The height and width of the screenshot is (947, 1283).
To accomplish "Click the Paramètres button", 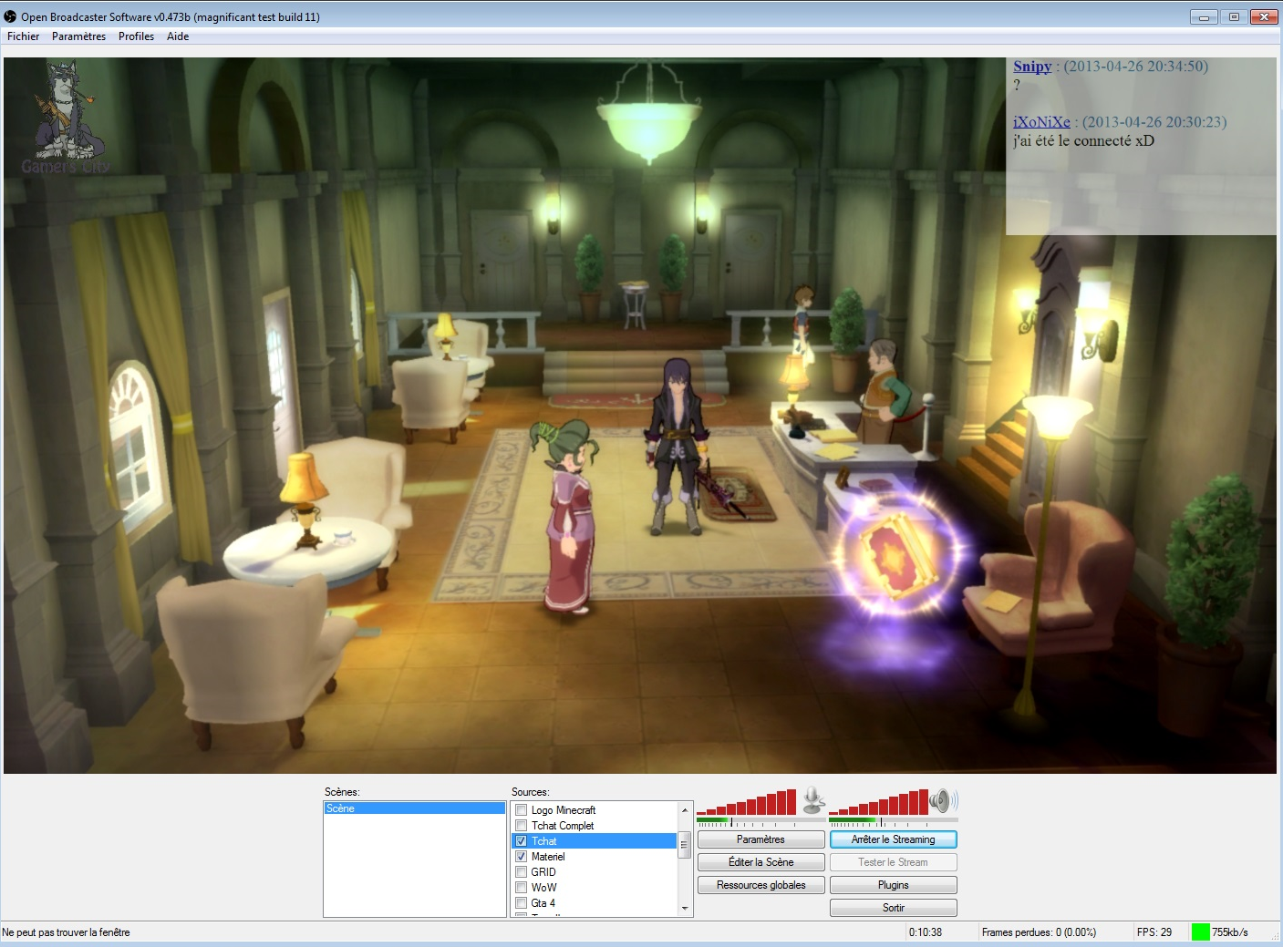I will tap(760, 839).
